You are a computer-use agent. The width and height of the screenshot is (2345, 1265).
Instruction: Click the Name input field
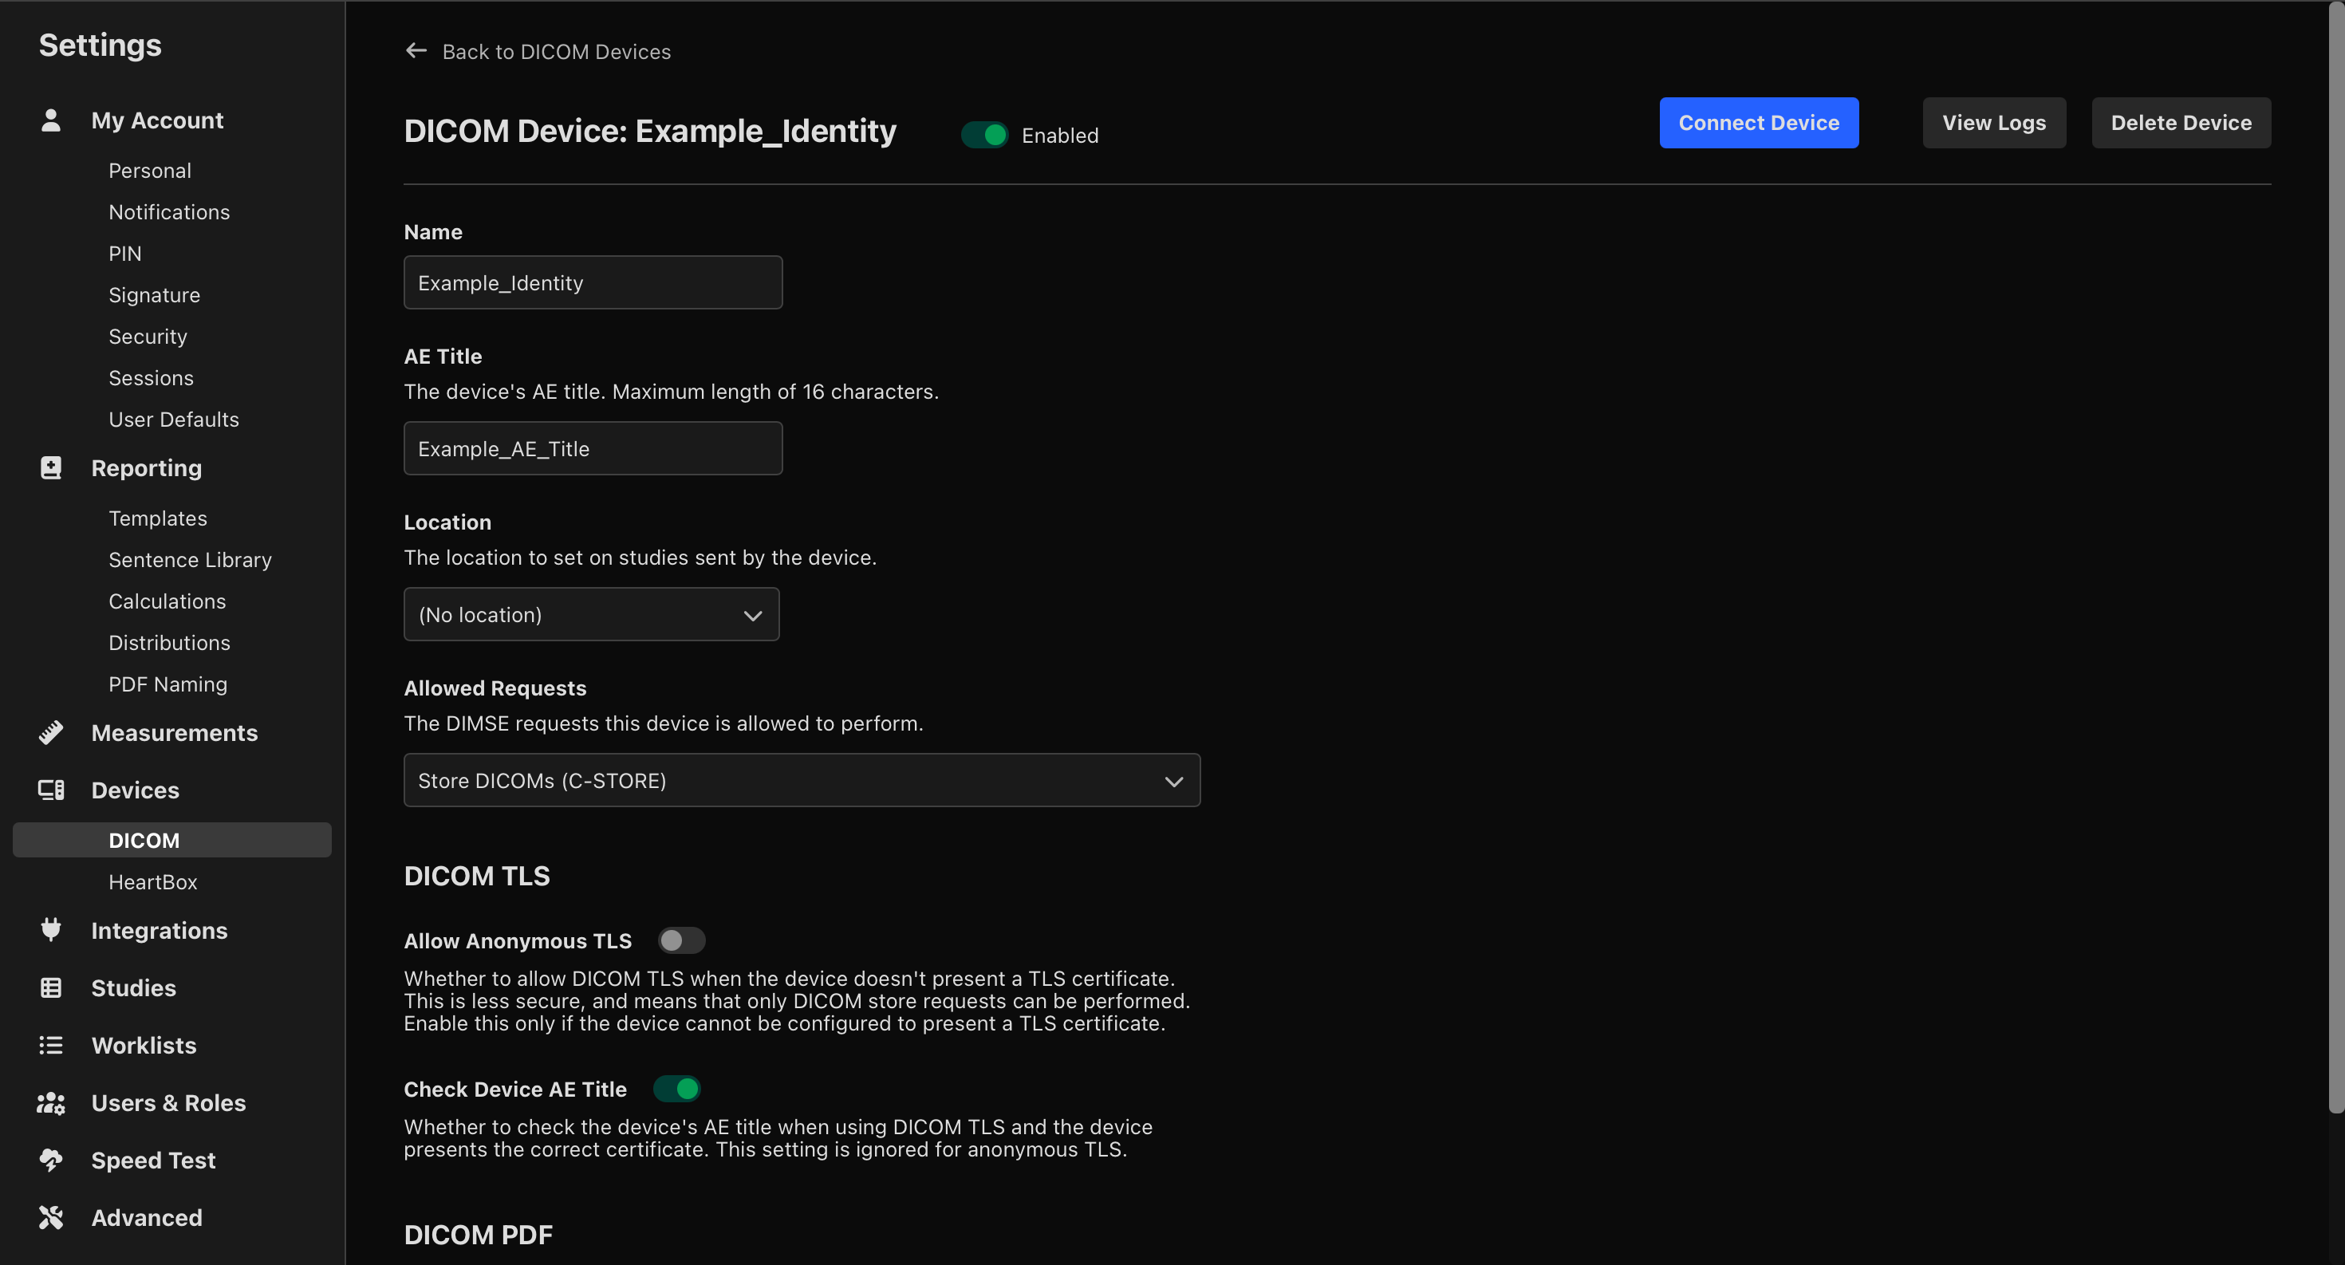click(x=593, y=282)
